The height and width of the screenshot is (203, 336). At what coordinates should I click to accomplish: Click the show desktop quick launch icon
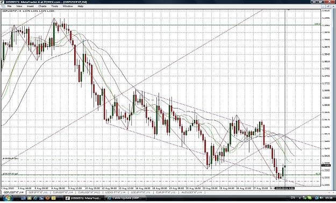pyautogui.click(x=23, y=198)
